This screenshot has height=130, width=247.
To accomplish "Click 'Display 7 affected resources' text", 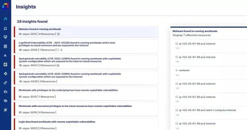I will 192,35.
